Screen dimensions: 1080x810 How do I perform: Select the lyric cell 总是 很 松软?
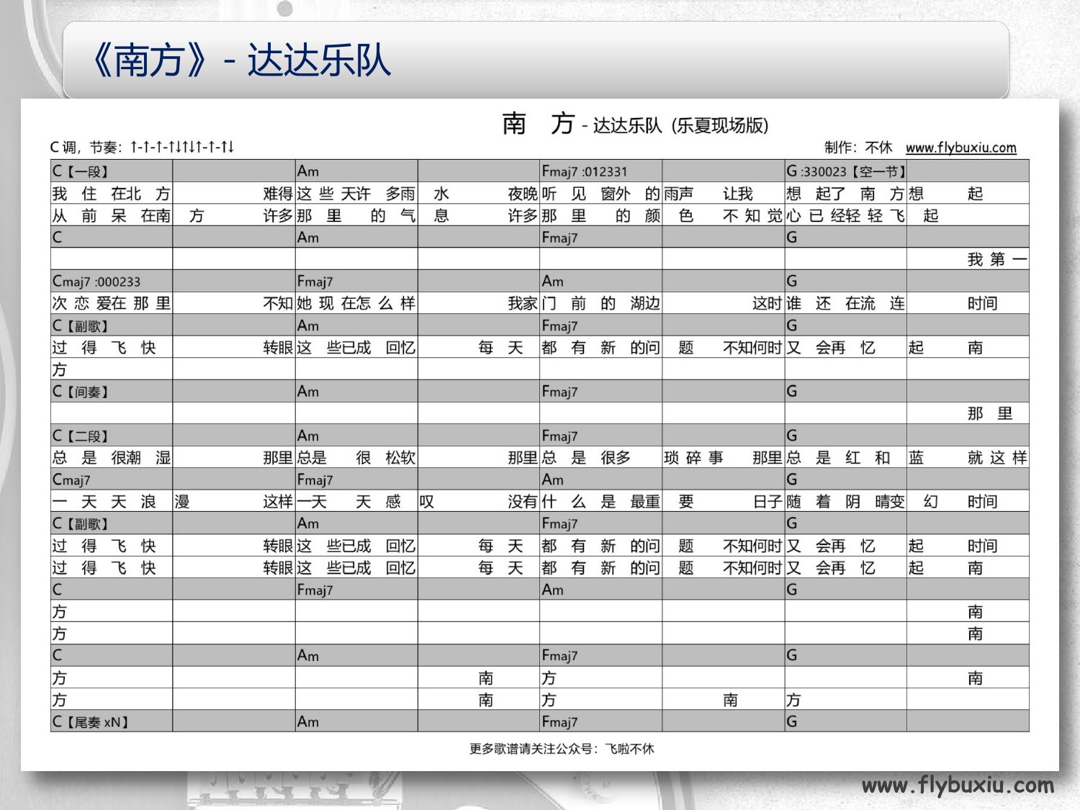[x=356, y=457]
